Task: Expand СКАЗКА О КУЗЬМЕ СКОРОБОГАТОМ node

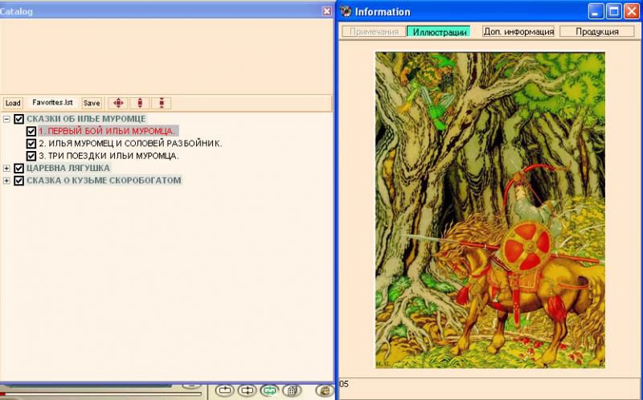Action: tap(7, 180)
